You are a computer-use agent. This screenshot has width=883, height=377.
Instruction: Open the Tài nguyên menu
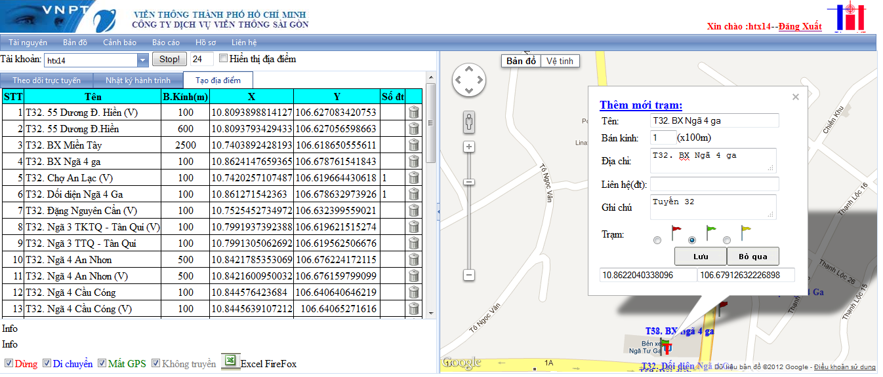tap(28, 43)
